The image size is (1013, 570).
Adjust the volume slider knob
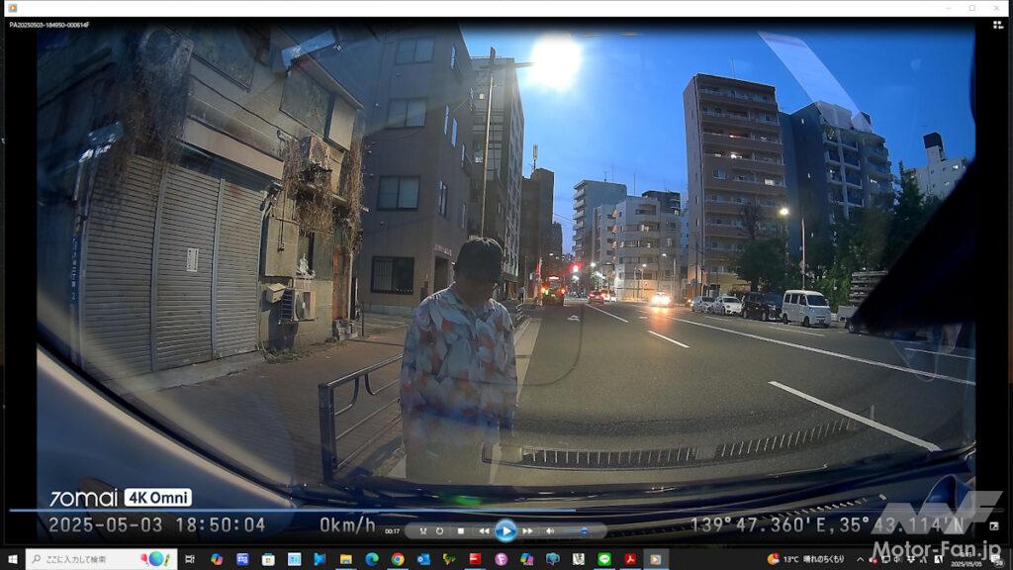[x=584, y=531]
